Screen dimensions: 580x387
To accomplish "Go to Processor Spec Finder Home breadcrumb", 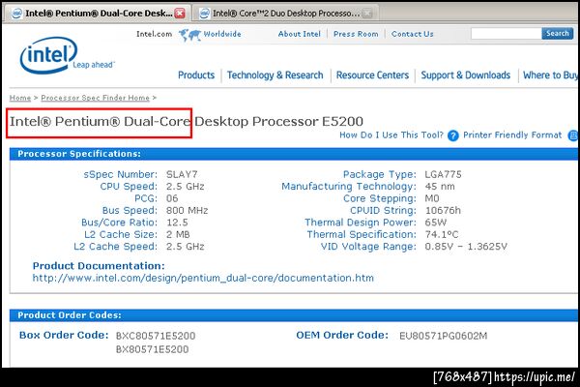I will click(95, 98).
